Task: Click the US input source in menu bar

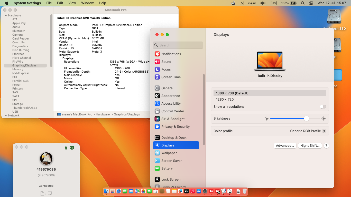Action: click(x=274, y=3)
